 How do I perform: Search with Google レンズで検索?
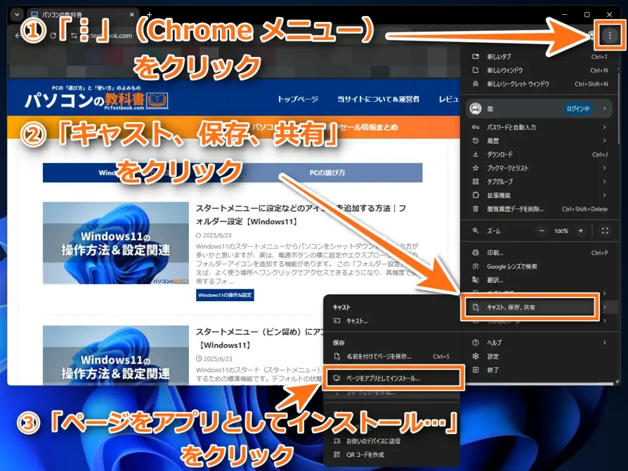(540, 266)
